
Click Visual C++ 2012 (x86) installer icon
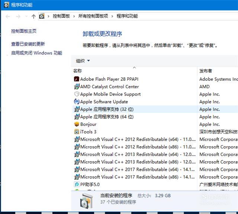pyautogui.click(x=77, y=147)
